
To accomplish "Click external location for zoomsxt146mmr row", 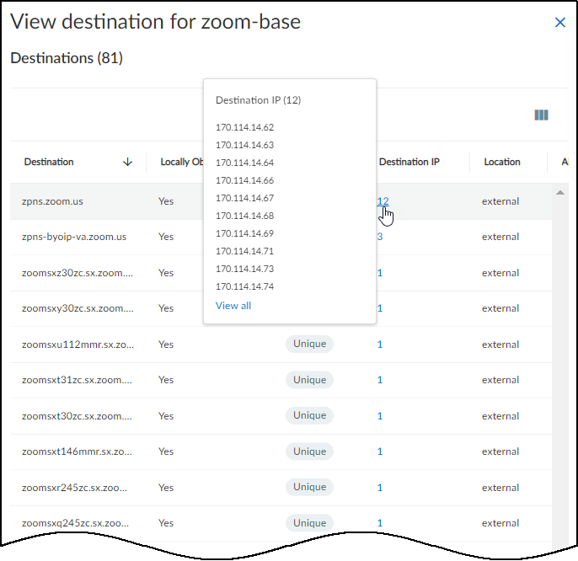I will click(500, 451).
